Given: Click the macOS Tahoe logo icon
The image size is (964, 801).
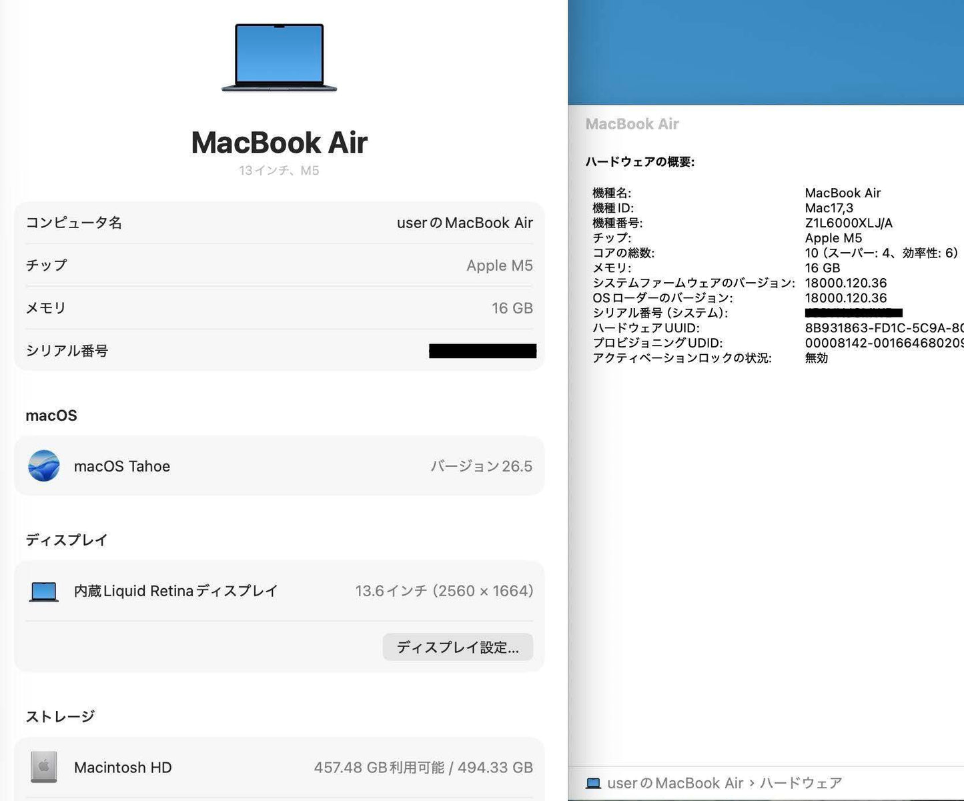Looking at the screenshot, I should (44, 466).
